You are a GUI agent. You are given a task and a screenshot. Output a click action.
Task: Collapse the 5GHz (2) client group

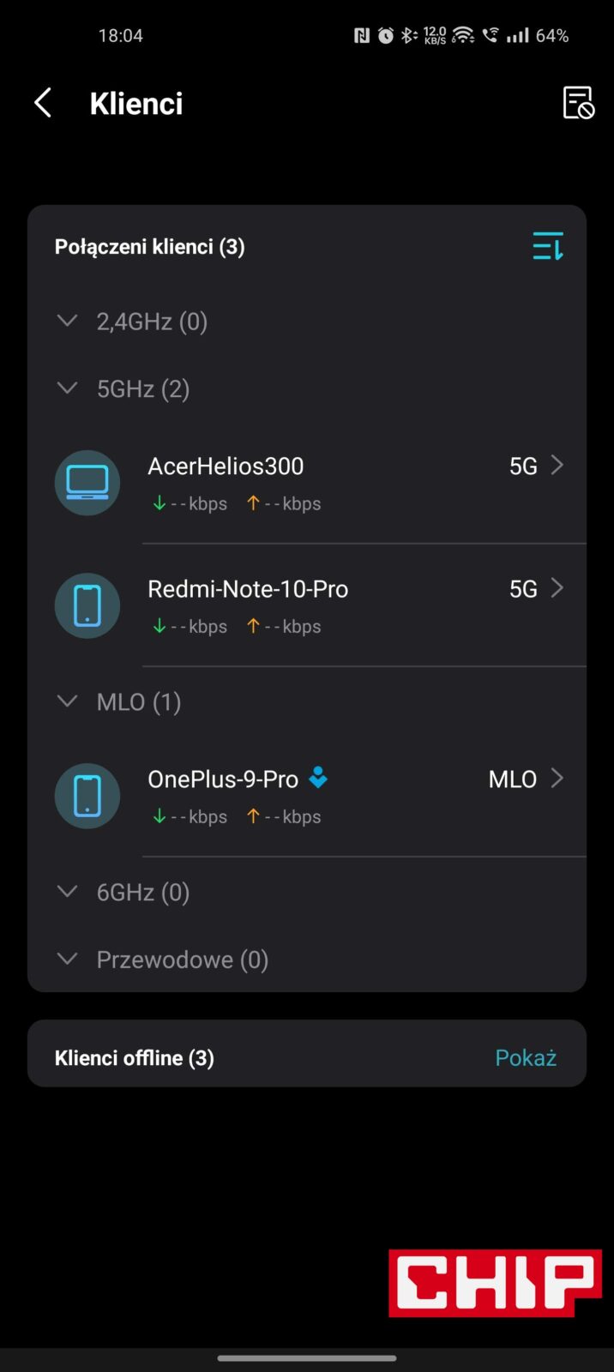[x=67, y=388]
